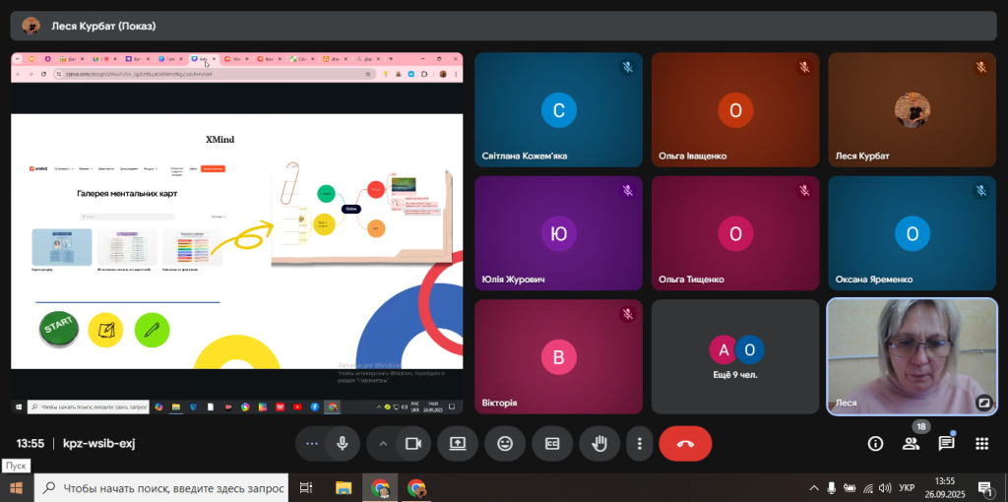
Task: Click picture-in-picture icon on Леся self-view
Action: tap(982, 402)
